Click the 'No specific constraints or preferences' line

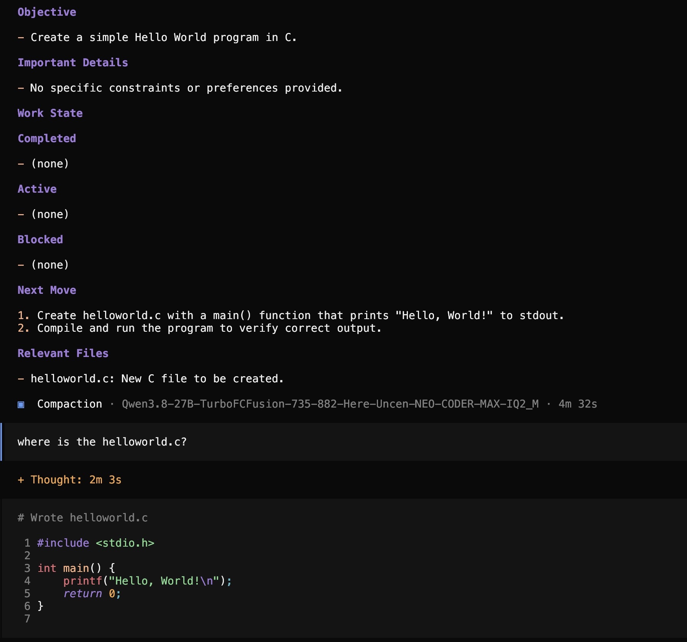click(180, 88)
